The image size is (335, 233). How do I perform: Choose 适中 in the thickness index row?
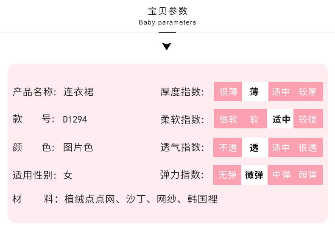(281, 92)
